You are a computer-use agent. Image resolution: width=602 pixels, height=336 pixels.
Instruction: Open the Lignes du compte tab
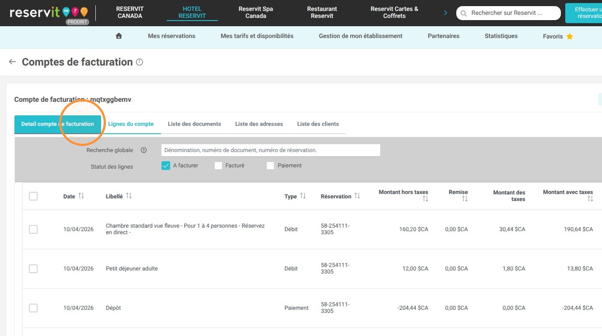131,124
